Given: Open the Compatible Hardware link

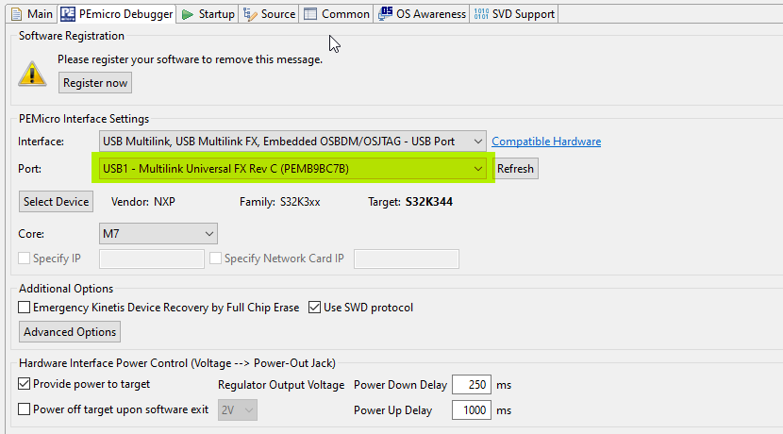Looking at the screenshot, I should tap(546, 142).
